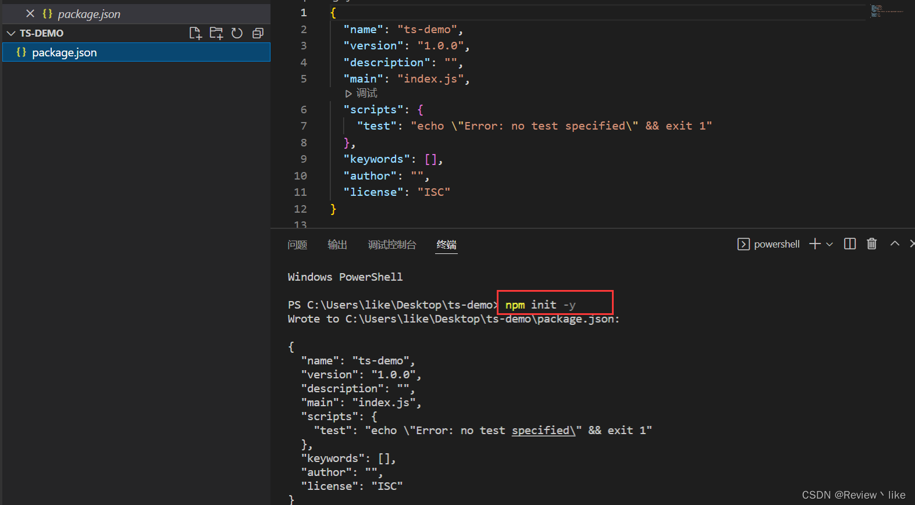Open the 调试控制台 debug console tab
This screenshot has height=505, width=915.
pos(392,245)
